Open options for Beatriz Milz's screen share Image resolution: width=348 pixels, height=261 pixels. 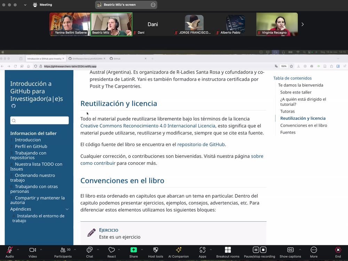153,5
